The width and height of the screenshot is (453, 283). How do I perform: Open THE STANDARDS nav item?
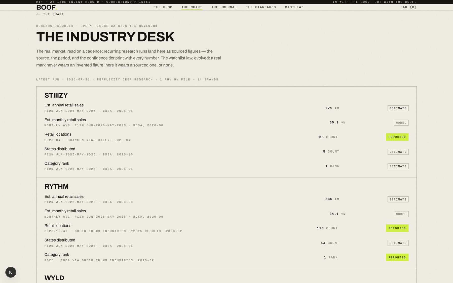pos(261,7)
